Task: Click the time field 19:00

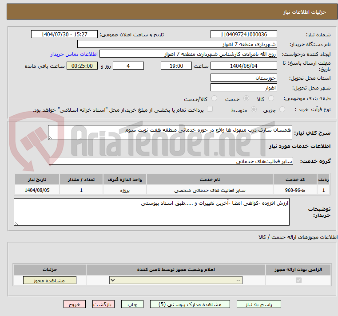Action: point(176,66)
